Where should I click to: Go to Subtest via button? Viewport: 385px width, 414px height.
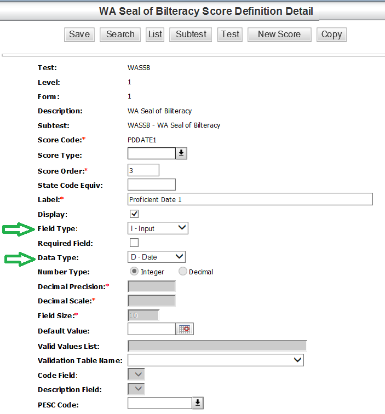[x=191, y=34]
